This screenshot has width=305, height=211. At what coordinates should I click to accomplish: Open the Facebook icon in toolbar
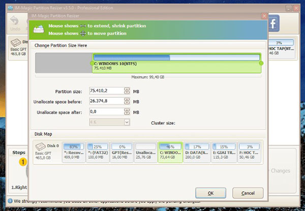point(273,24)
